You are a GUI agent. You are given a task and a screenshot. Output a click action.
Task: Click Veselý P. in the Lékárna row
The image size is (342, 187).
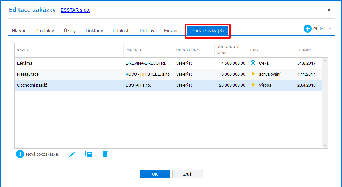click(184, 63)
